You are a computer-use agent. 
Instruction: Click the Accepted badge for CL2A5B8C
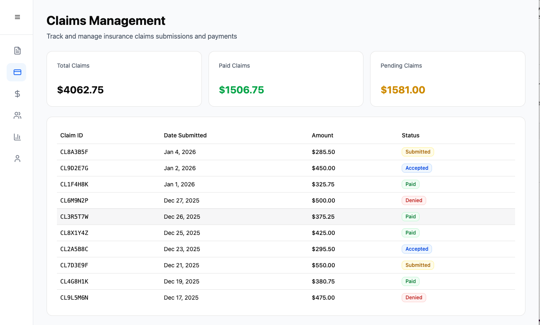click(417, 249)
